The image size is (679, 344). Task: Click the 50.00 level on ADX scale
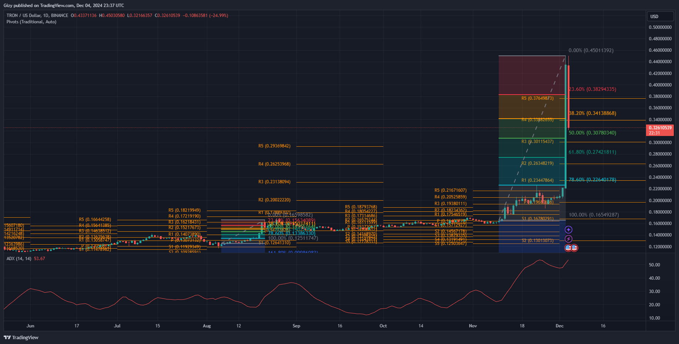[654, 265]
